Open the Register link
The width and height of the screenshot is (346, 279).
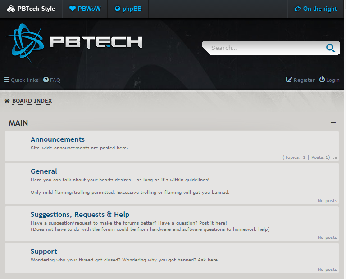tap(300, 80)
